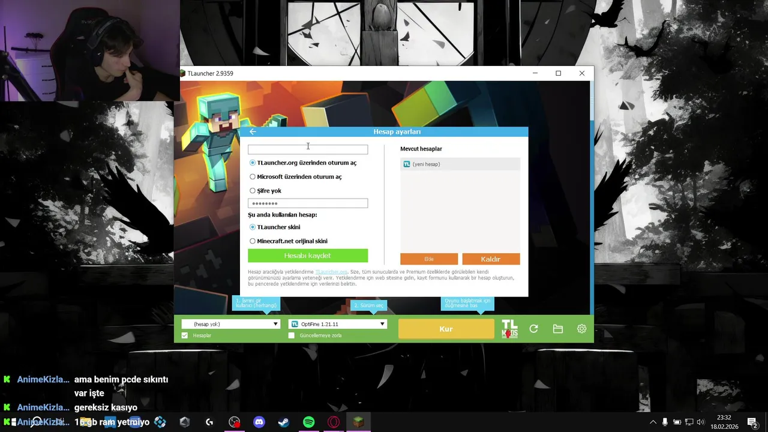Maximize the TLauncher window
The height and width of the screenshot is (432, 768).
pyautogui.click(x=558, y=73)
